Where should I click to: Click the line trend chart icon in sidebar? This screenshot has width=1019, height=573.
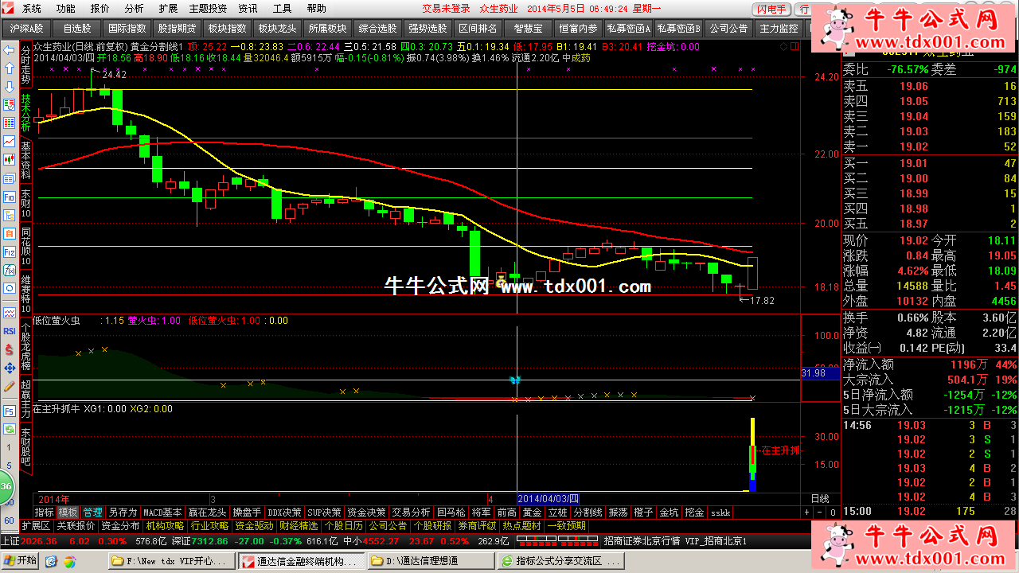pos(9,141)
